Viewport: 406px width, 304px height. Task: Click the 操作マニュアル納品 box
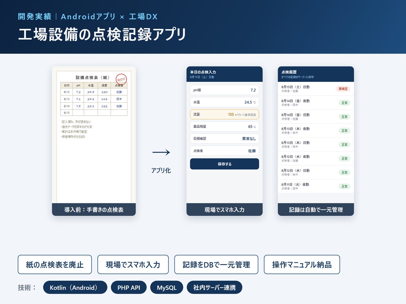(x=302, y=264)
